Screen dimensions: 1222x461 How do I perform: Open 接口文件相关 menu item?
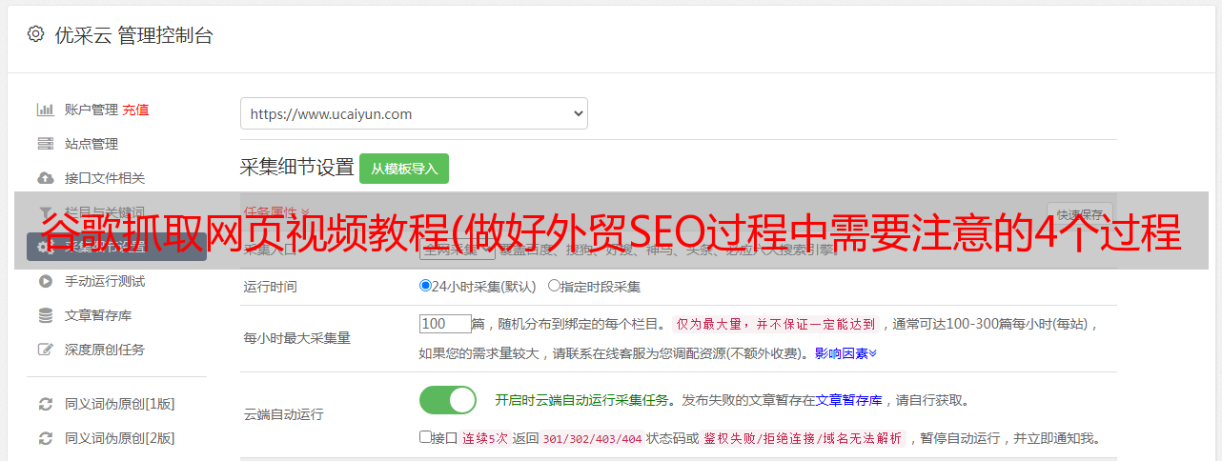[105, 178]
